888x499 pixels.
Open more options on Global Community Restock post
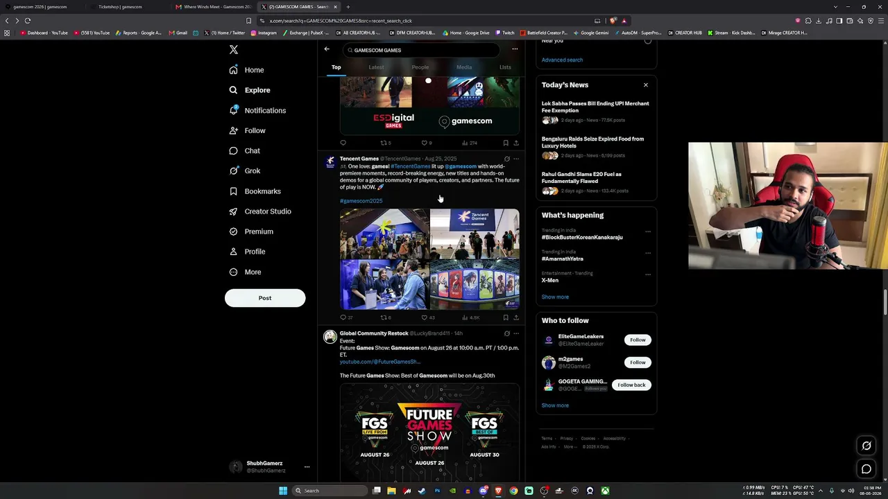(x=515, y=333)
